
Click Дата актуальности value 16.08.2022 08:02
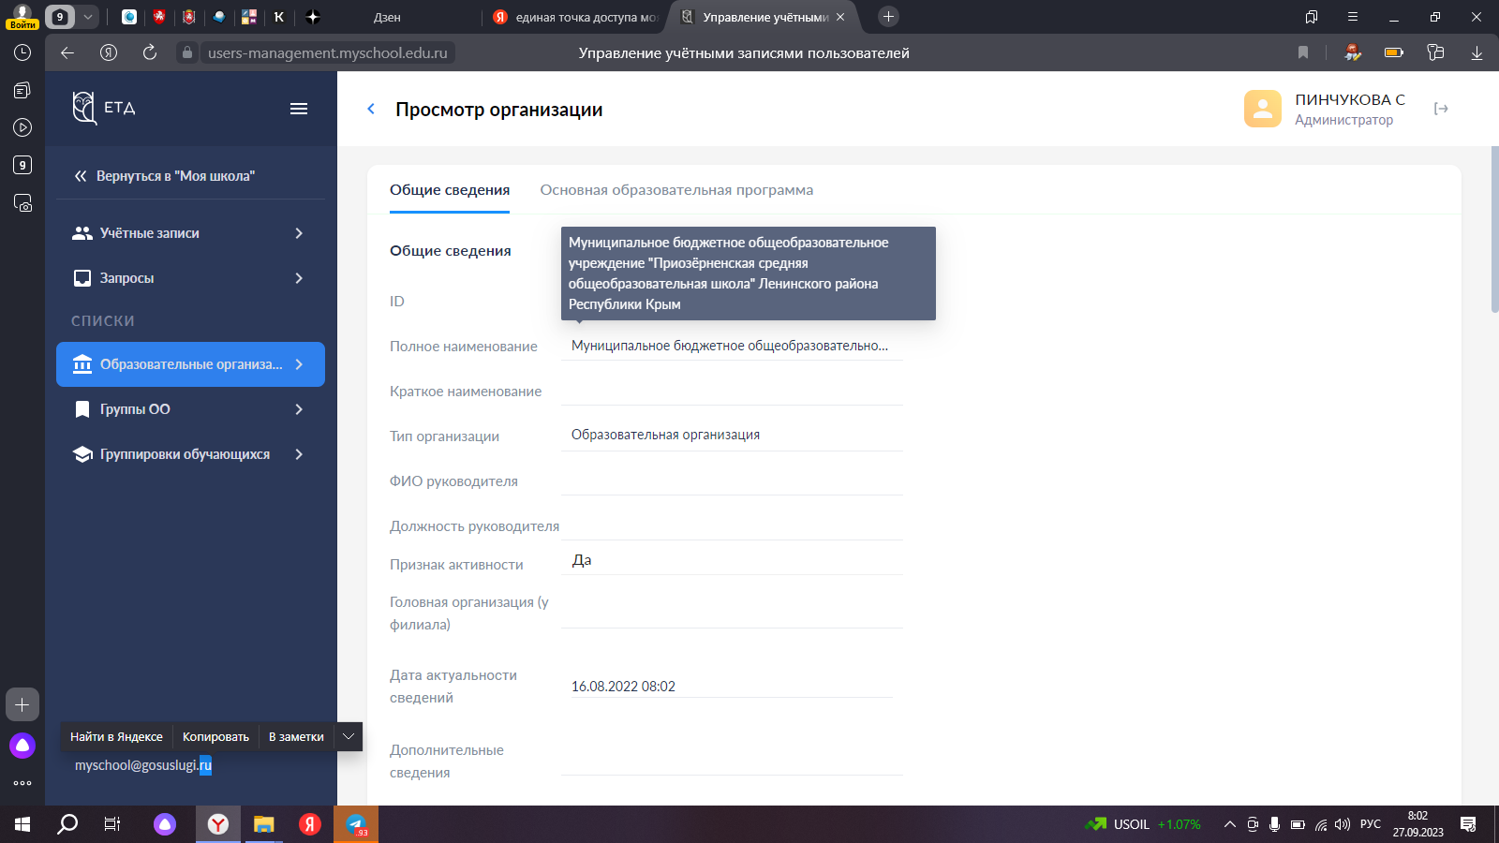pyautogui.click(x=623, y=687)
